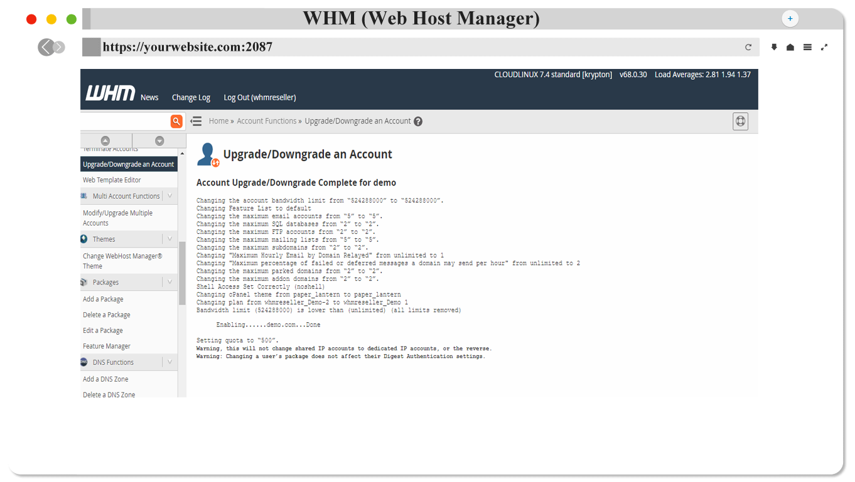Click 'Shell Access Set Correctly (noshell)' line
This screenshot has height=482, width=855.
[259, 286]
